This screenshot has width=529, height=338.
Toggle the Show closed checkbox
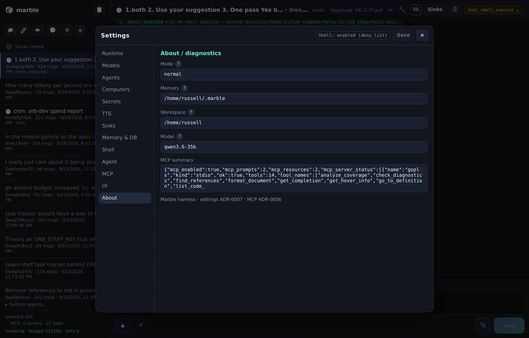[x=9, y=47]
